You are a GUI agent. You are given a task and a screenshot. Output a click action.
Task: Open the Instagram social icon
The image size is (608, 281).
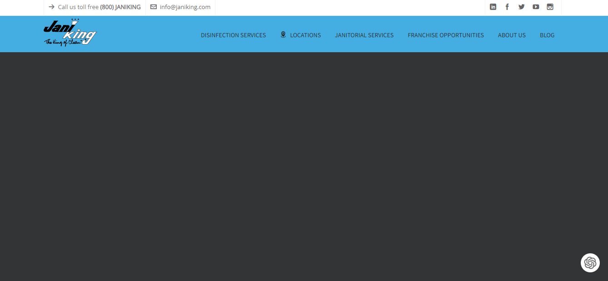pyautogui.click(x=550, y=7)
